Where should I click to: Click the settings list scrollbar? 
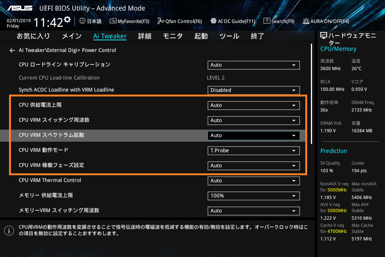click(x=311, y=94)
